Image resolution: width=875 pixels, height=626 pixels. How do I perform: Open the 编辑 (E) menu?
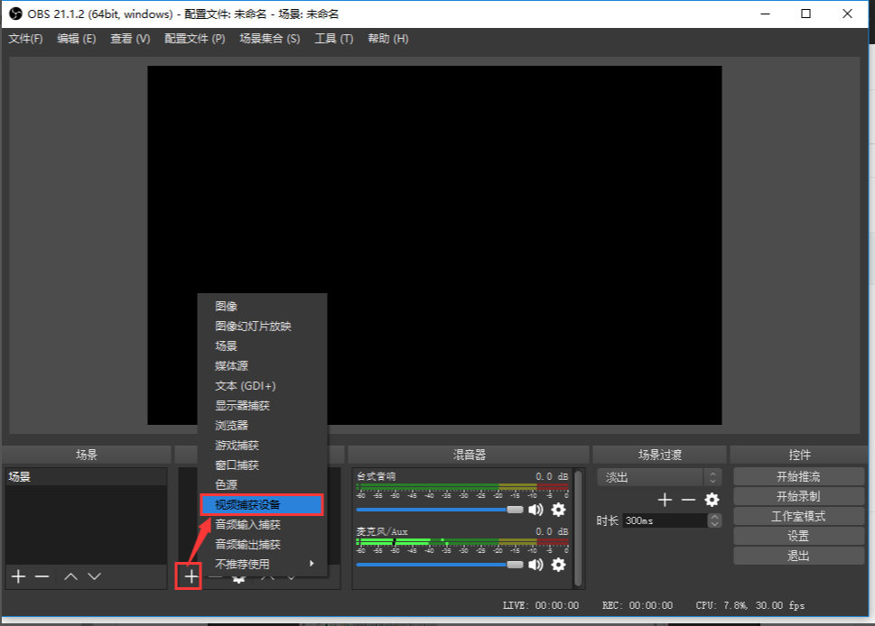[x=77, y=39]
